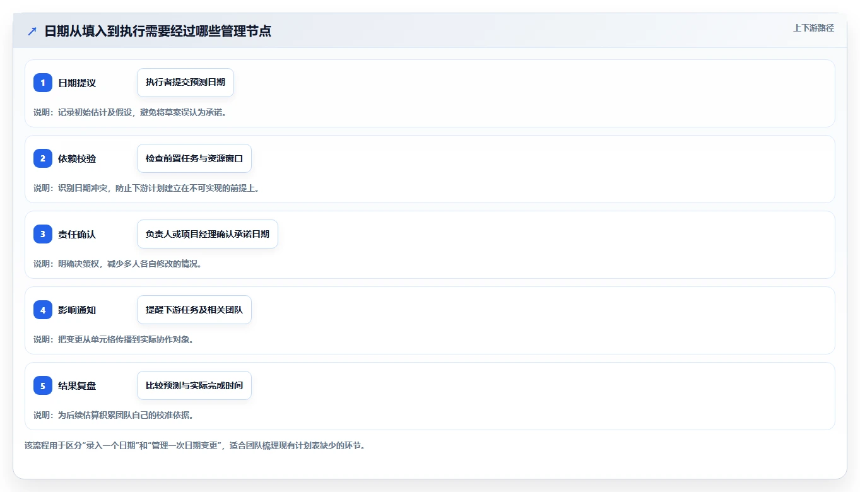Click the 检查前置任务与资源窗口 box
860x492 pixels.
tap(194, 158)
